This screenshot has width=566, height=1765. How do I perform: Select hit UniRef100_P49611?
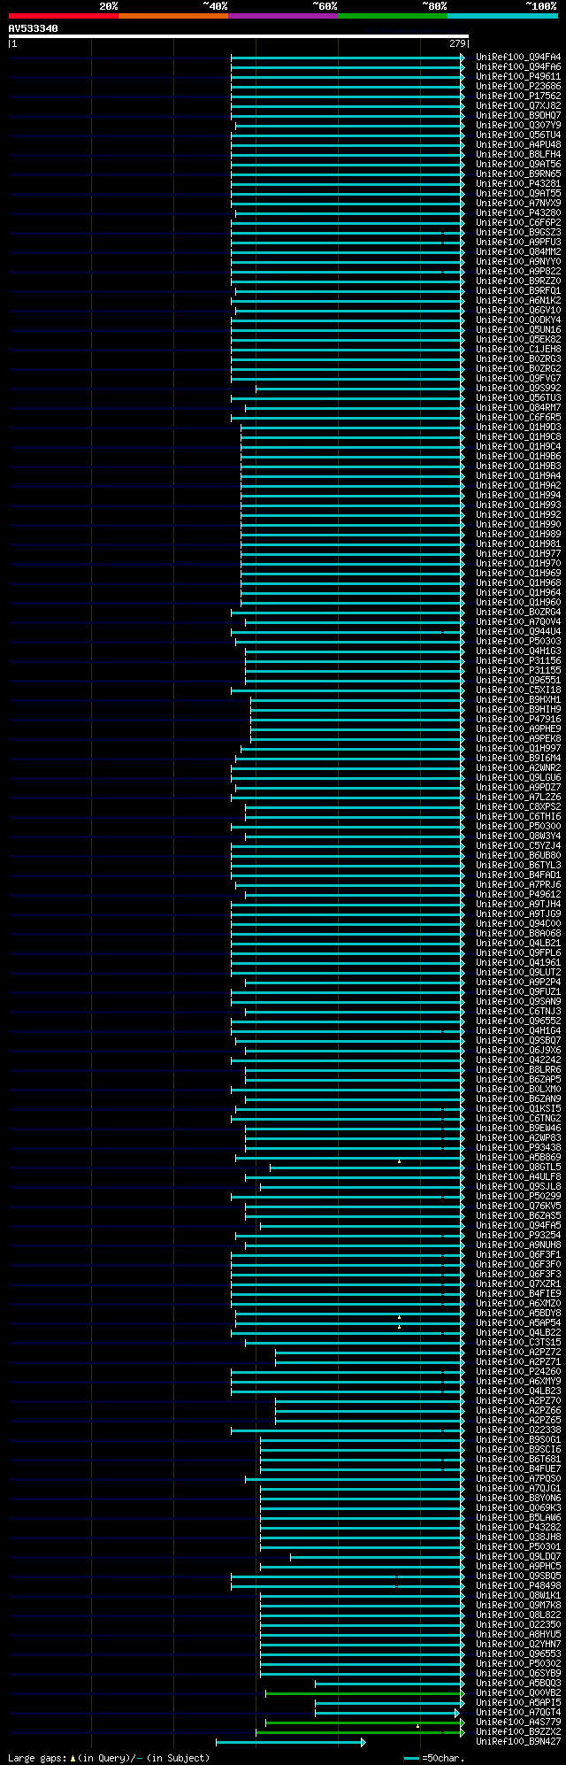(518, 76)
